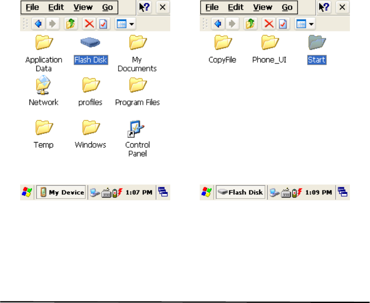This screenshot has width=370, height=303.
Task: Click red Delete icon in the Flash Disk window
Action: [x=269, y=24]
